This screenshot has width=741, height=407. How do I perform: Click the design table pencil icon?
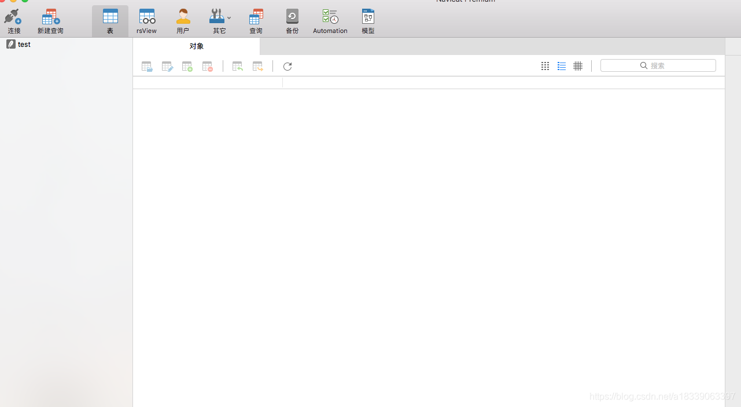[x=167, y=67]
